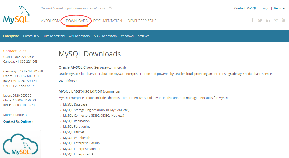Select the MySQL Database list item
The width and height of the screenshot is (289, 158).
click(75, 104)
